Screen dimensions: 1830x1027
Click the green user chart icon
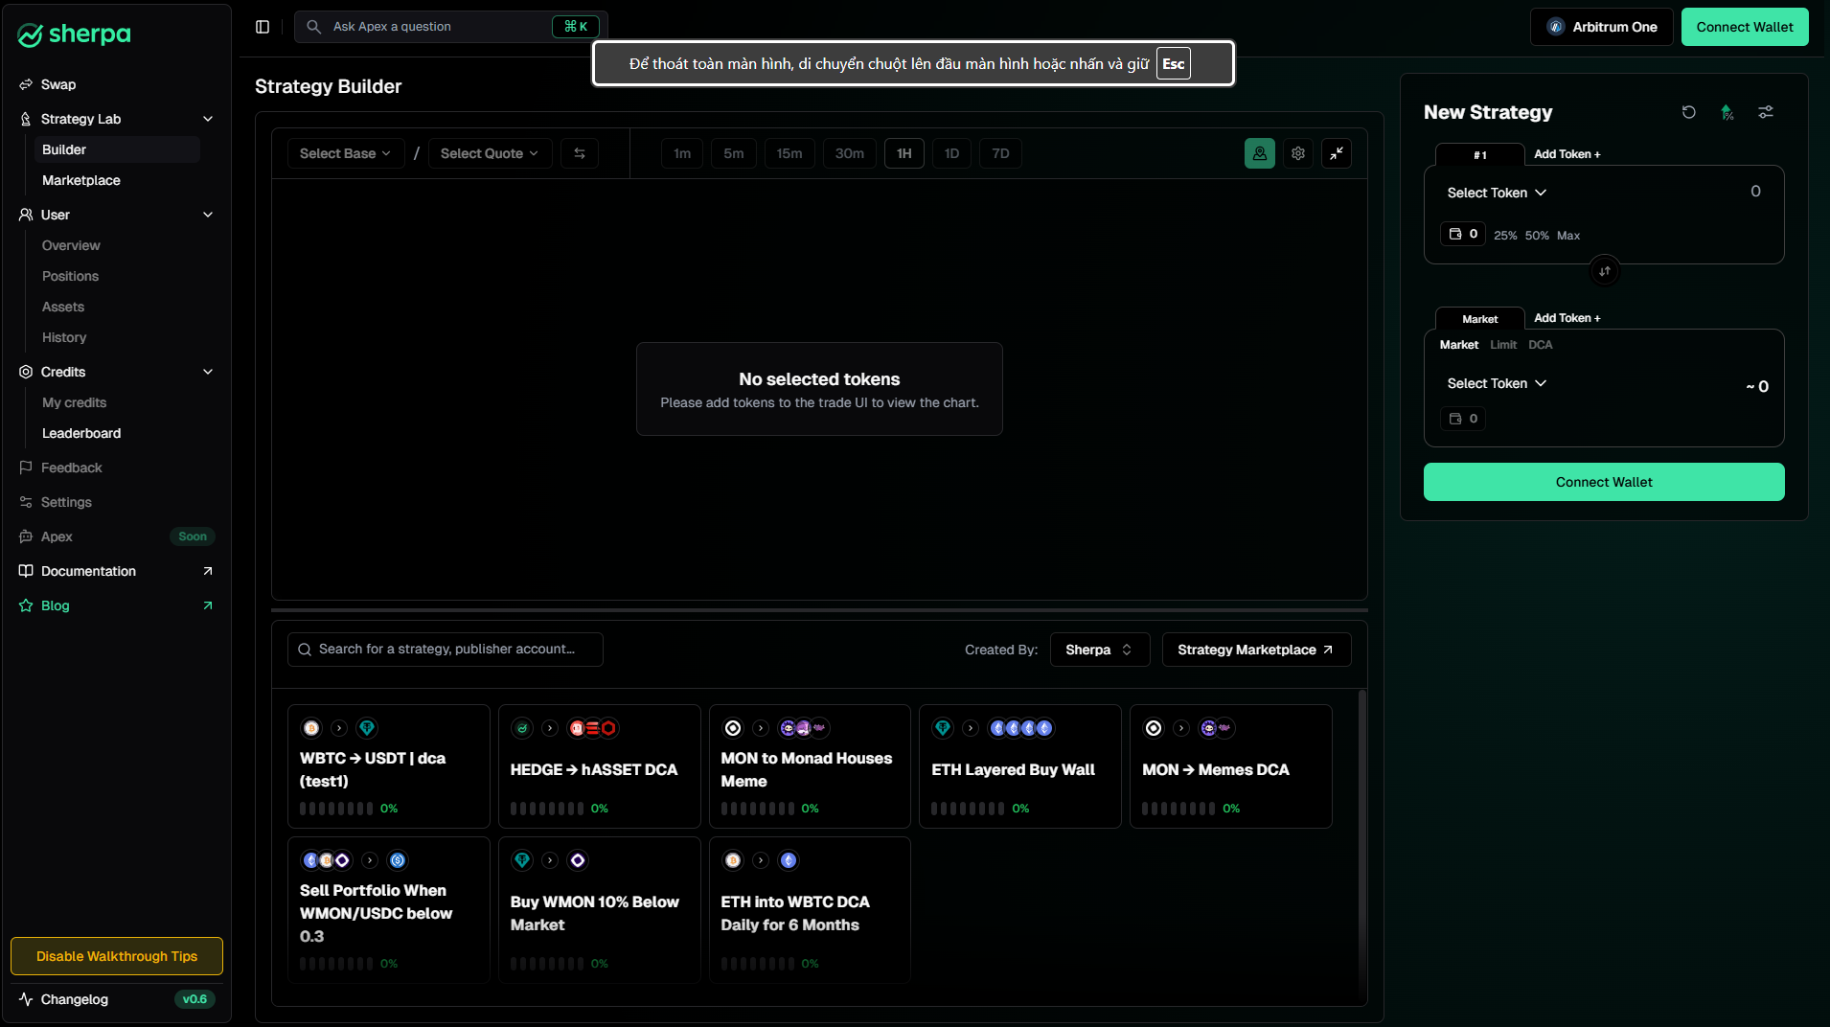[x=1260, y=153]
